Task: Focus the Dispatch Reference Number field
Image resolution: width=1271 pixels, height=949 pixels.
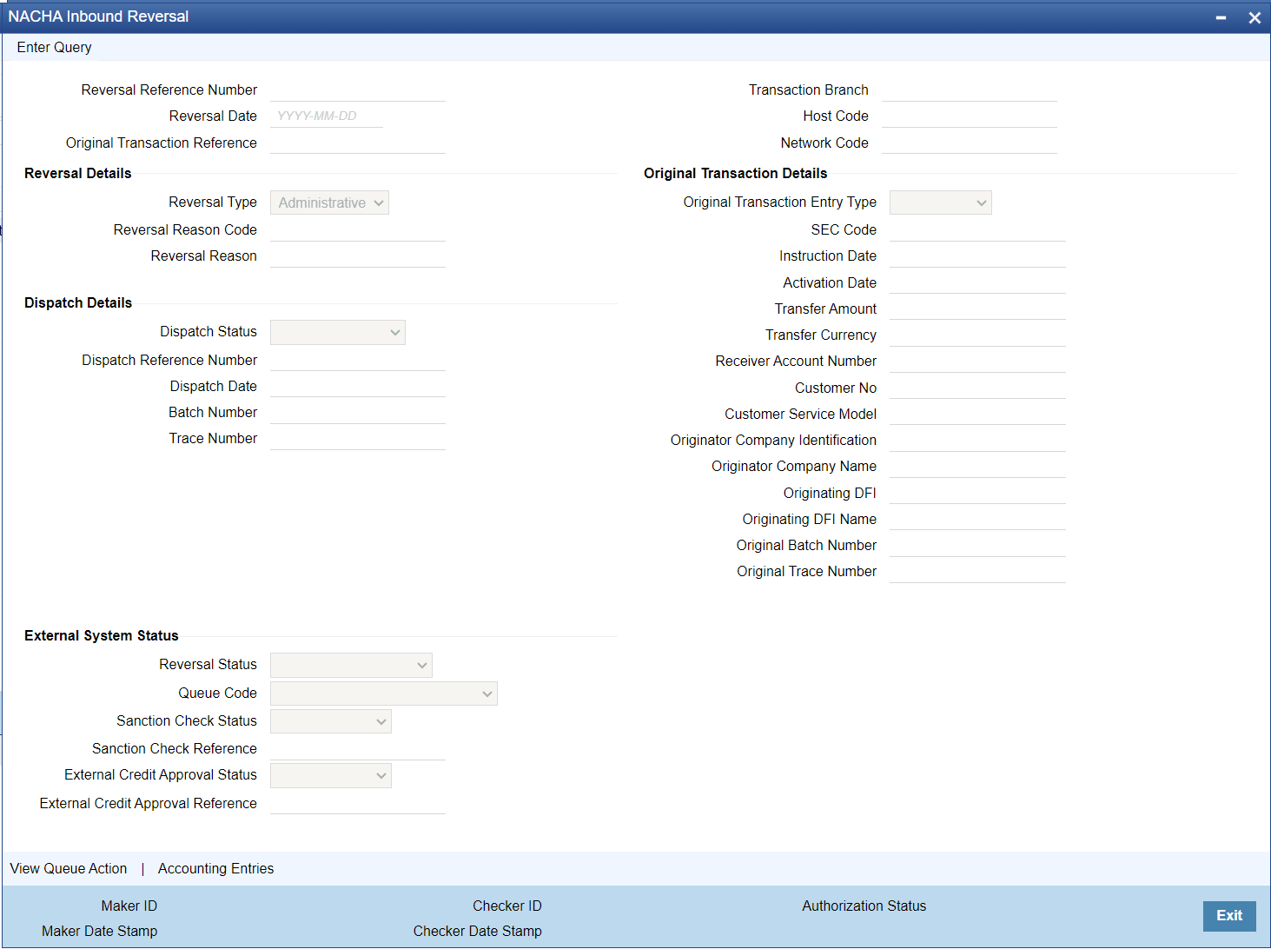Action: pos(358,360)
